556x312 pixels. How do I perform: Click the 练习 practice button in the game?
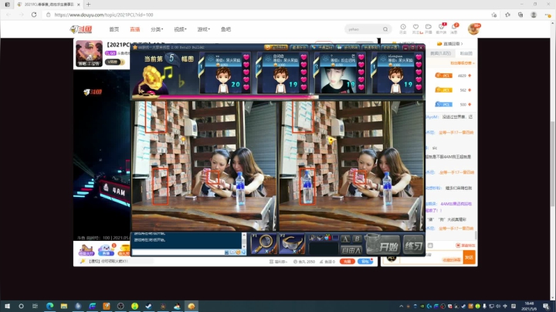tap(413, 246)
